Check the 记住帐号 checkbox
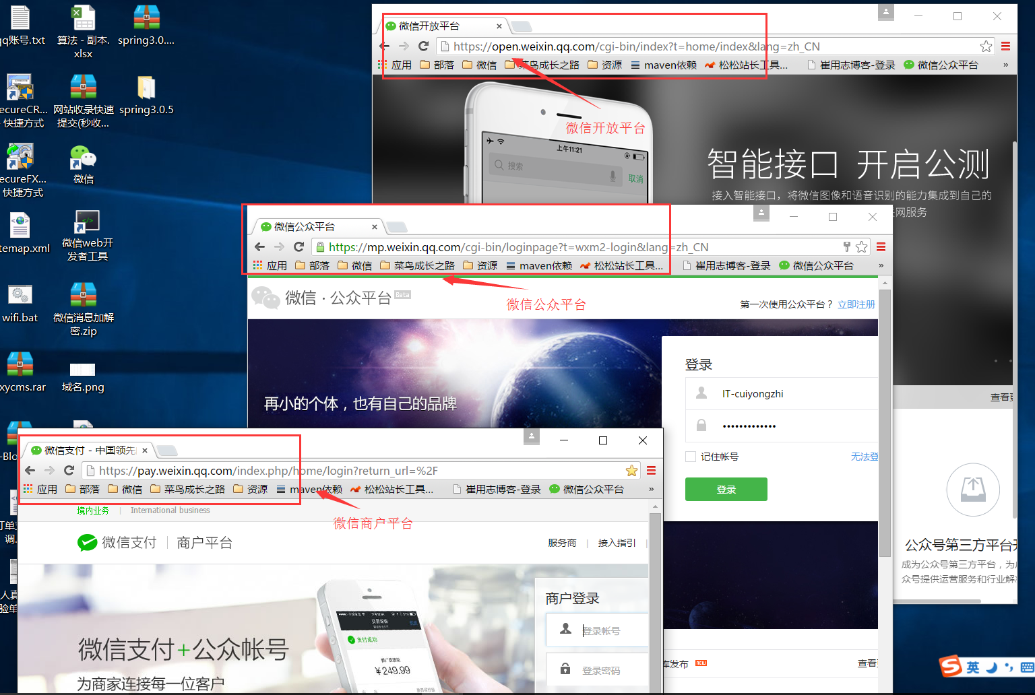 pos(691,457)
